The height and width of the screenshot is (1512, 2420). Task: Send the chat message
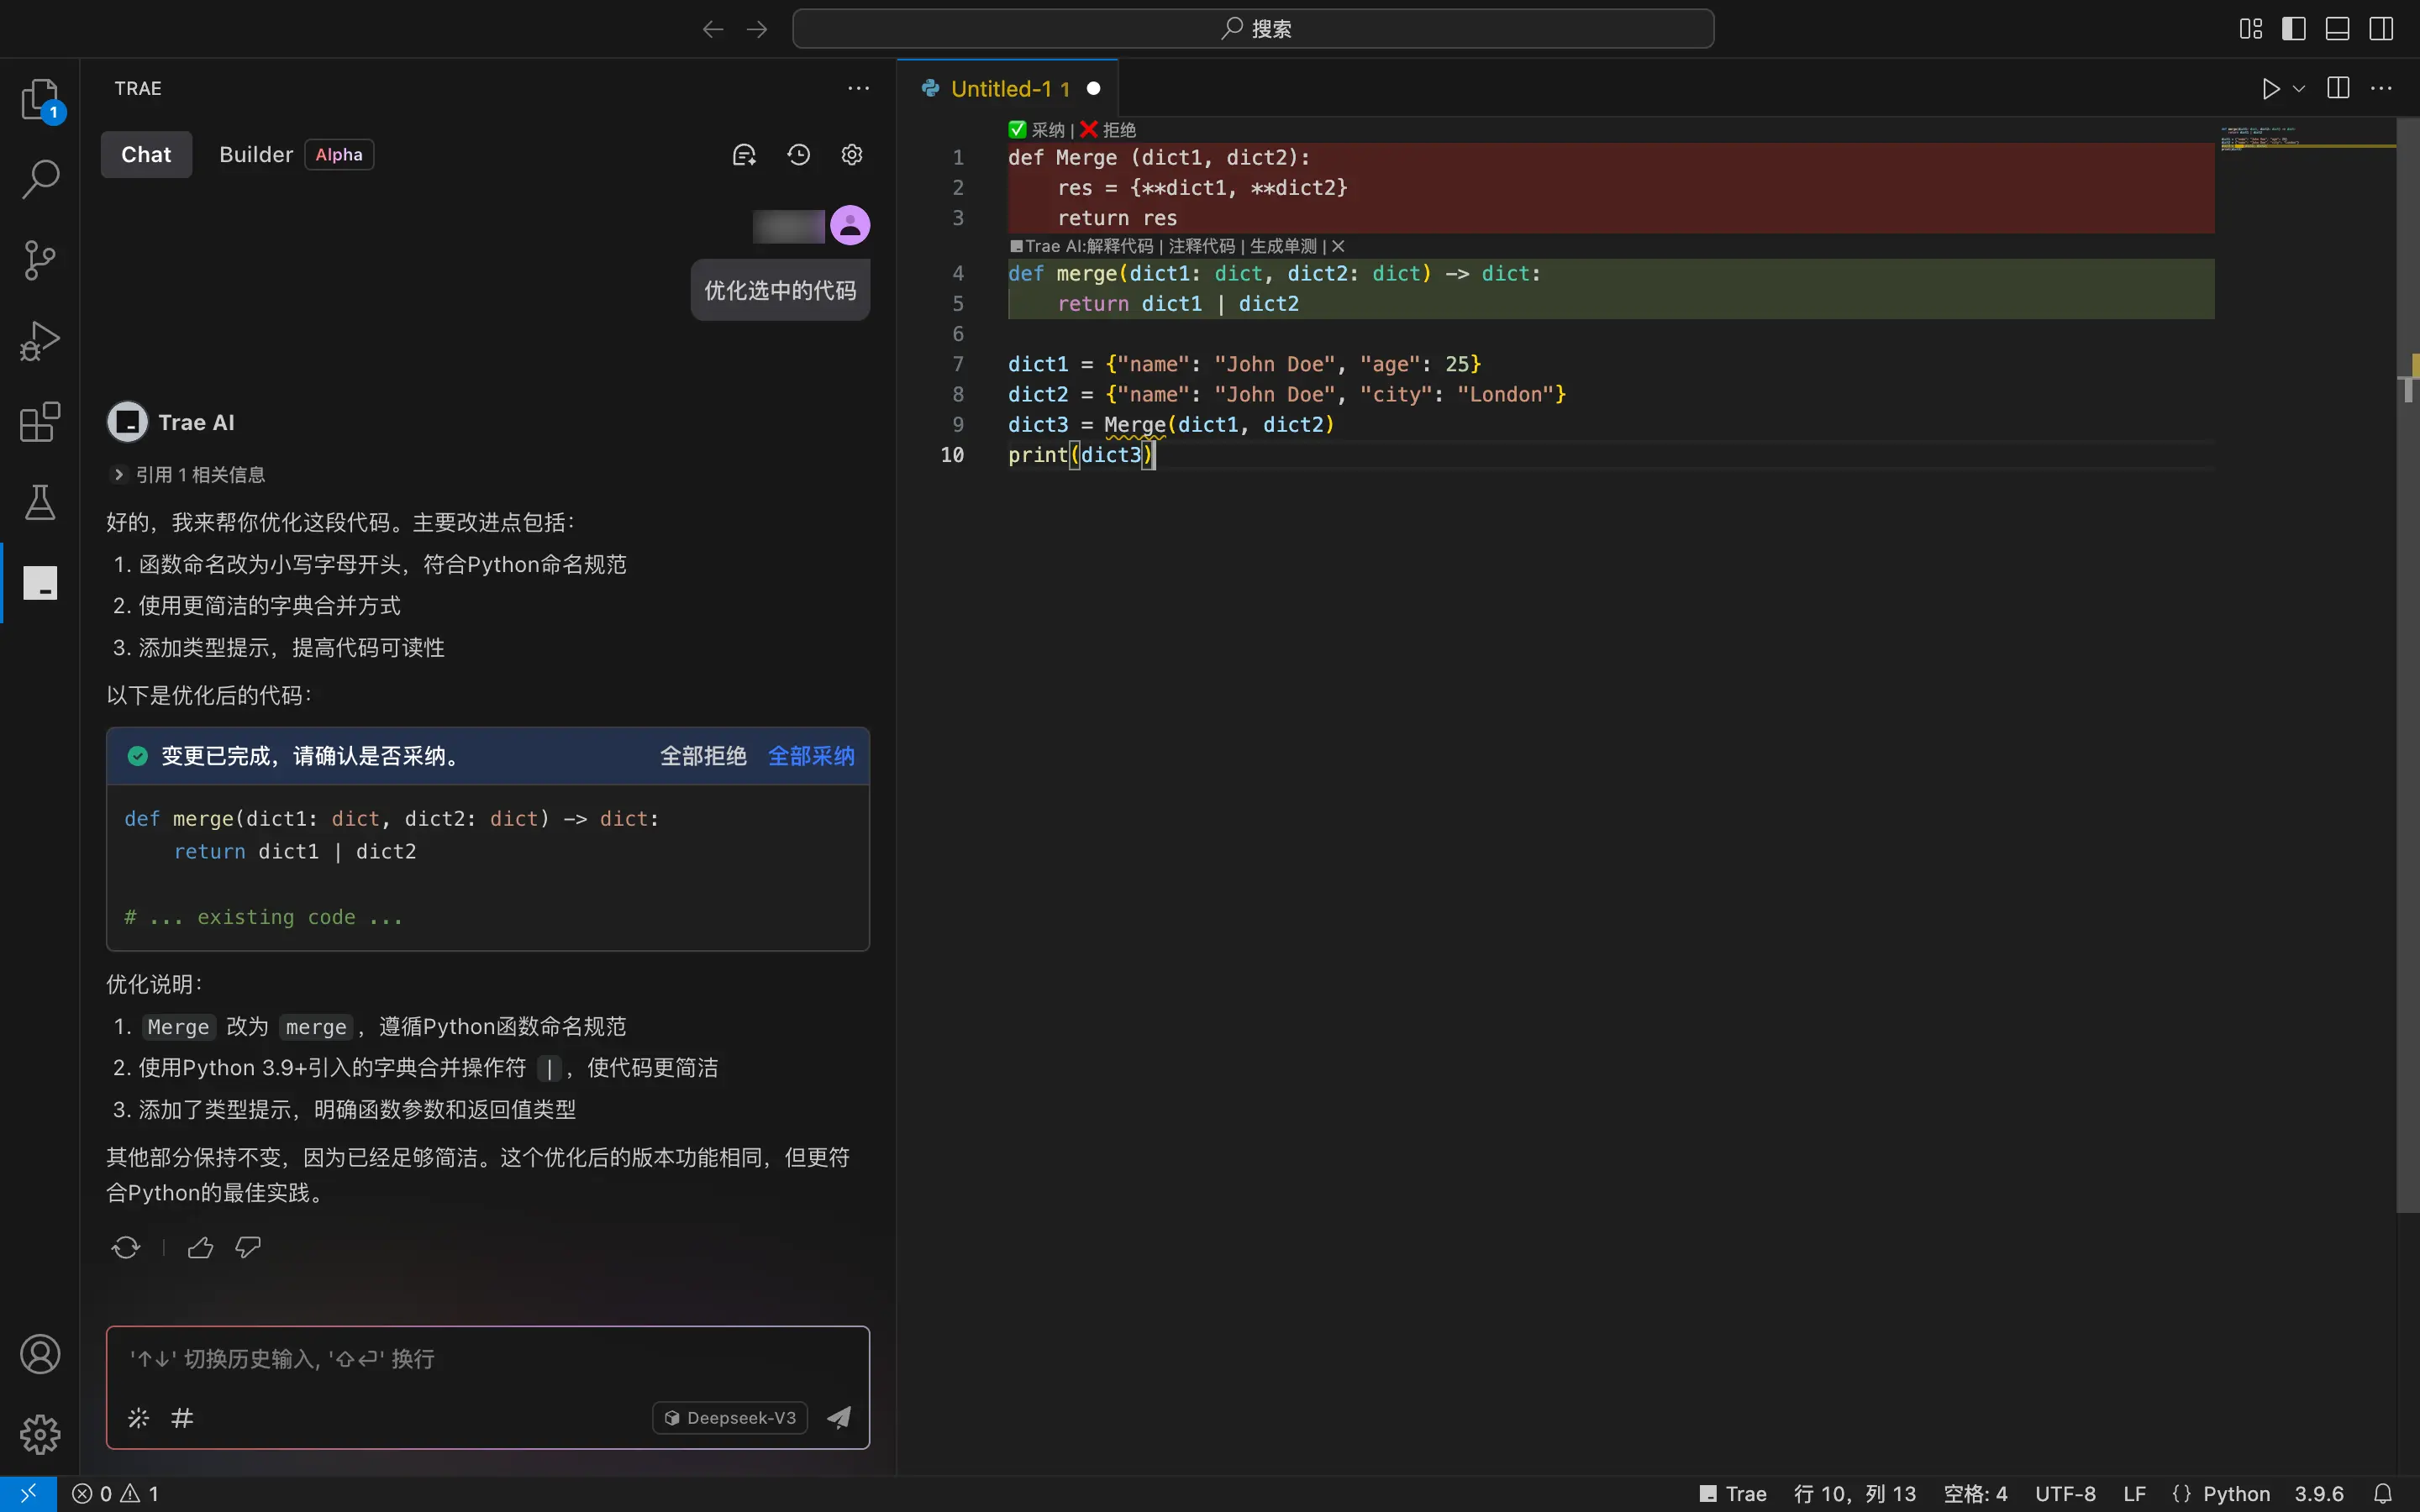tap(839, 1417)
